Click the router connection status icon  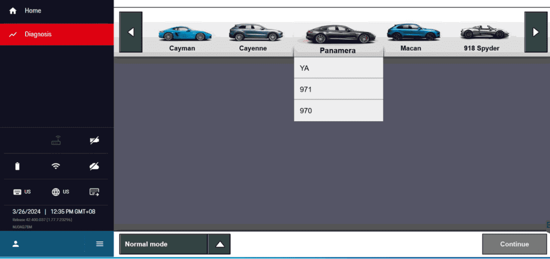(x=56, y=141)
